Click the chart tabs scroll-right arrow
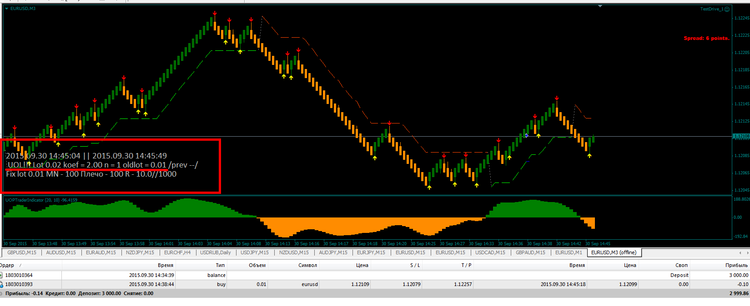This screenshot has width=750, height=306. 747,253
